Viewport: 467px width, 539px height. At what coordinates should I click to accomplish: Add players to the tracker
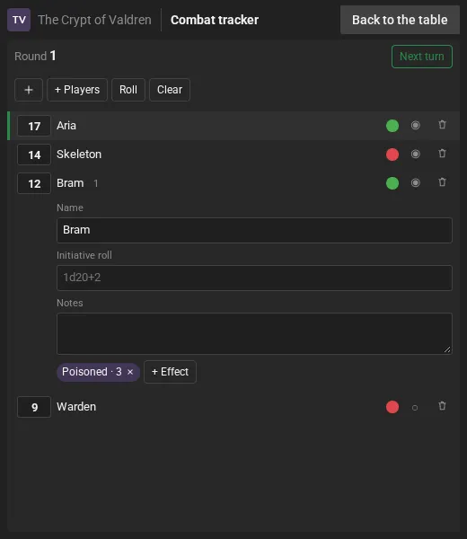tap(77, 90)
